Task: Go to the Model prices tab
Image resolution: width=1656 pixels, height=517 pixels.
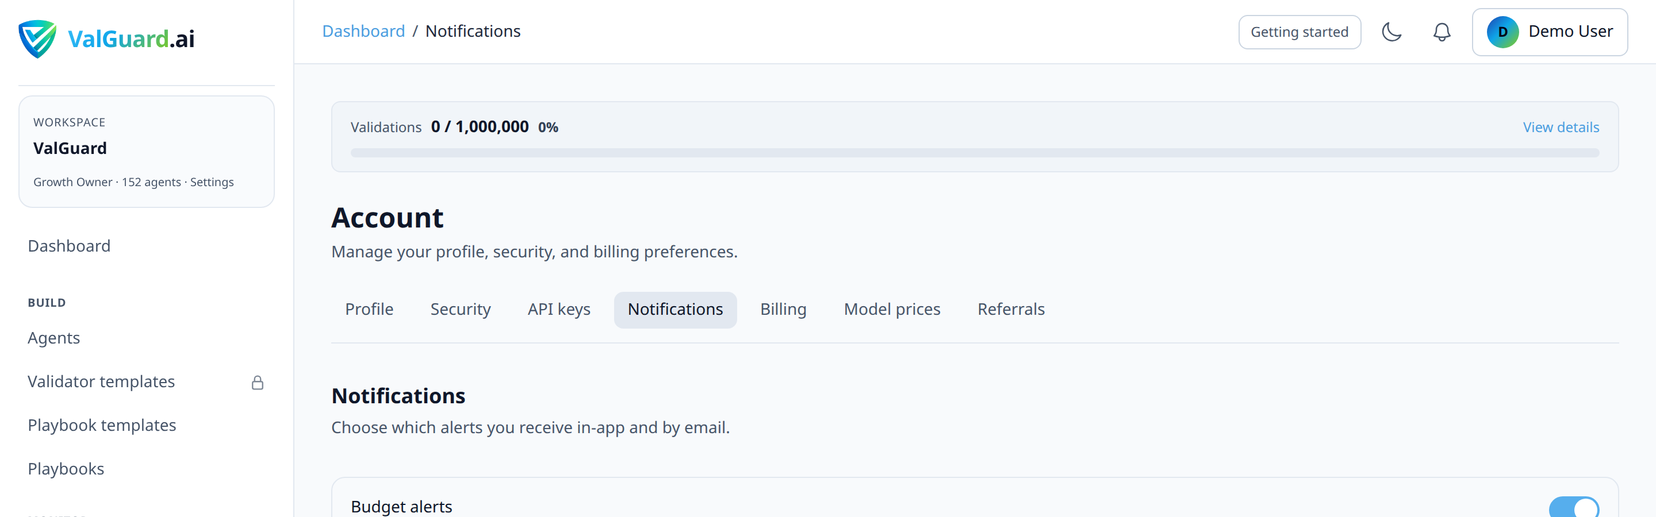Action: pyautogui.click(x=892, y=310)
